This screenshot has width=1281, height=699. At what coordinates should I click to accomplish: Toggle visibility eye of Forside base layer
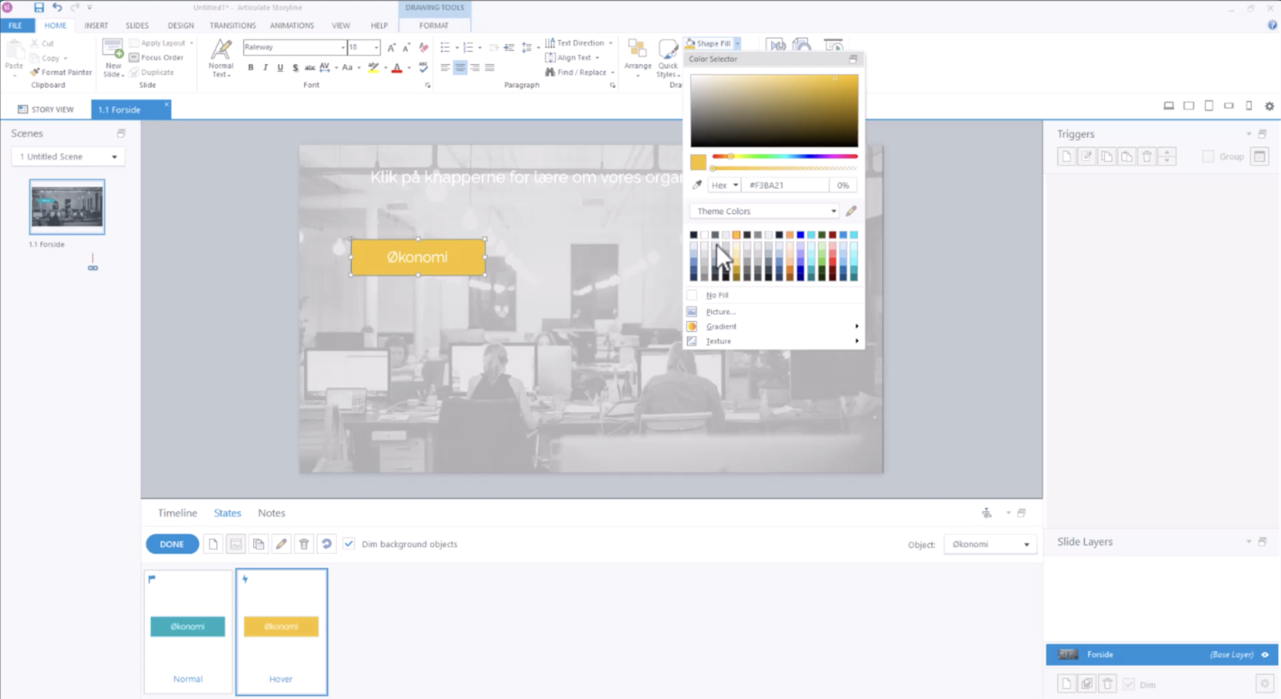coord(1265,654)
